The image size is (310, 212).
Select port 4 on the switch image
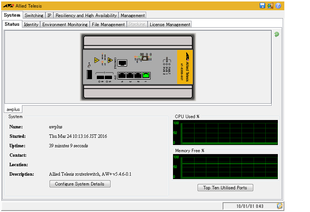(x=122, y=75)
